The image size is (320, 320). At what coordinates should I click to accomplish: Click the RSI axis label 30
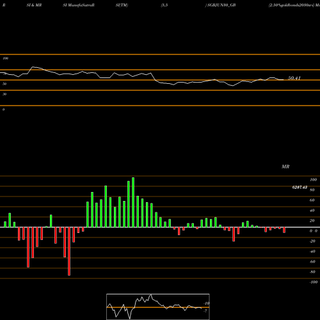tap(4, 94)
